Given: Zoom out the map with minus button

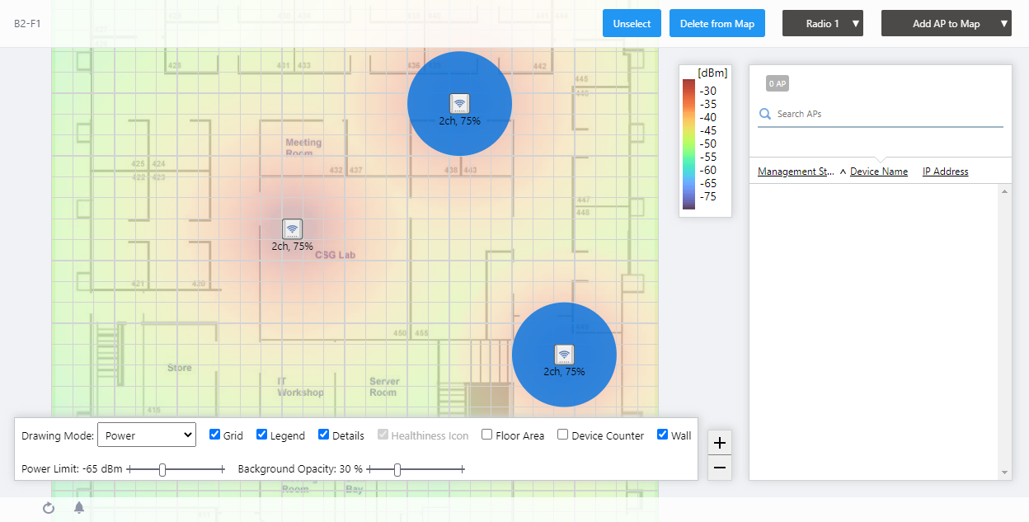Looking at the screenshot, I should (720, 468).
